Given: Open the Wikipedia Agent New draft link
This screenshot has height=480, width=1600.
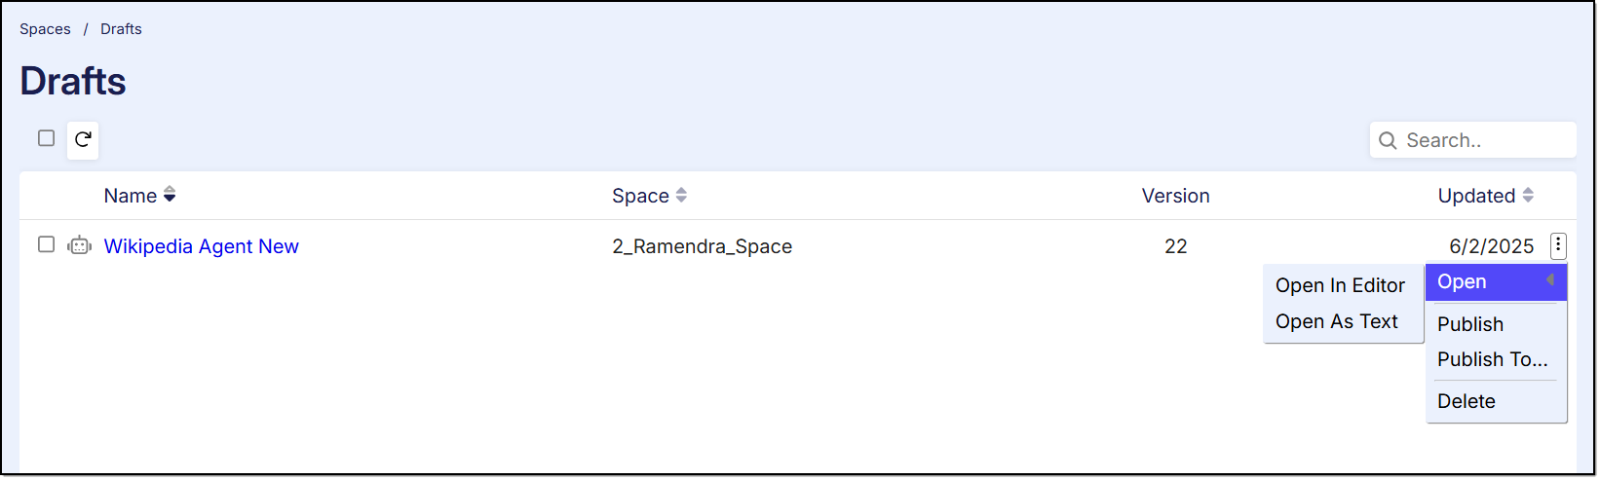Looking at the screenshot, I should pyautogui.click(x=202, y=246).
